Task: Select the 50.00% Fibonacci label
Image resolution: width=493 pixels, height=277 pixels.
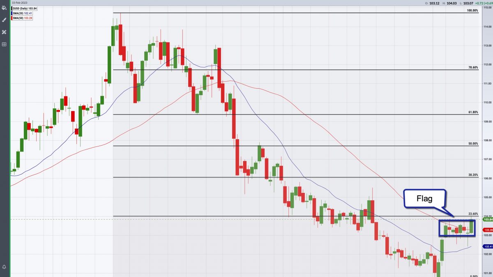Action: point(473,144)
